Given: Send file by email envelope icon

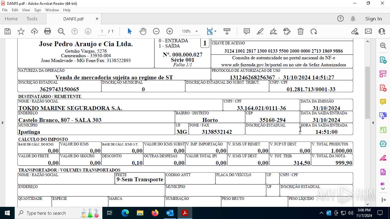Looking at the screenshot, I should [x=368, y=31].
